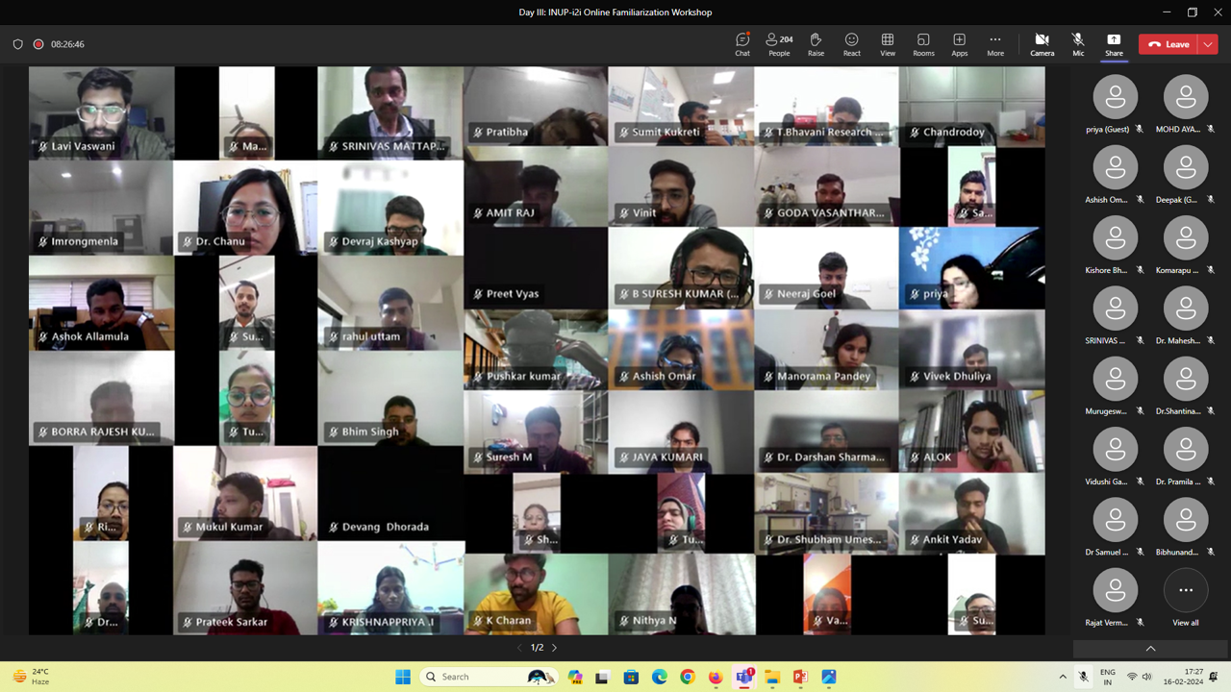Image resolution: width=1231 pixels, height=692 pixels.
Task: Open the Apps panel
Action: (x=959, y=44)
